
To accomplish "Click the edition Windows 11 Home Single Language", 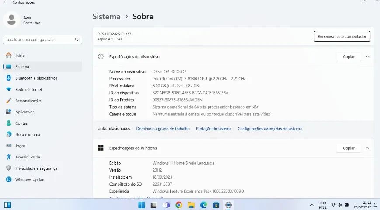I will coord(184,163).
